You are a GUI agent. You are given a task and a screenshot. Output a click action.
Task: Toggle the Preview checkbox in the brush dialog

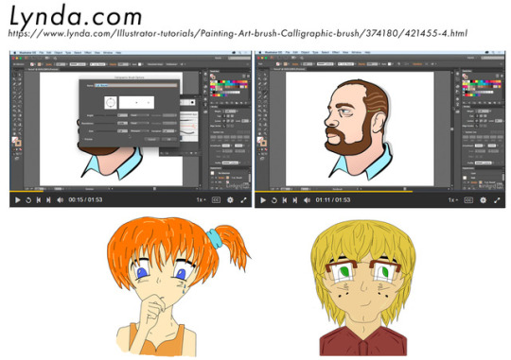[88, 139]
